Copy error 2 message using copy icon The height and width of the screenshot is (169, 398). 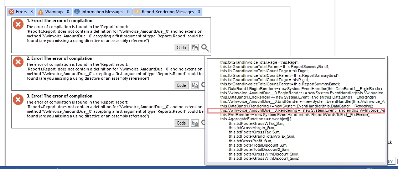click(195, 85)
